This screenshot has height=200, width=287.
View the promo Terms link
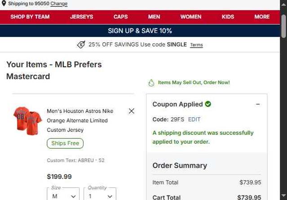(x=196, y=45)
